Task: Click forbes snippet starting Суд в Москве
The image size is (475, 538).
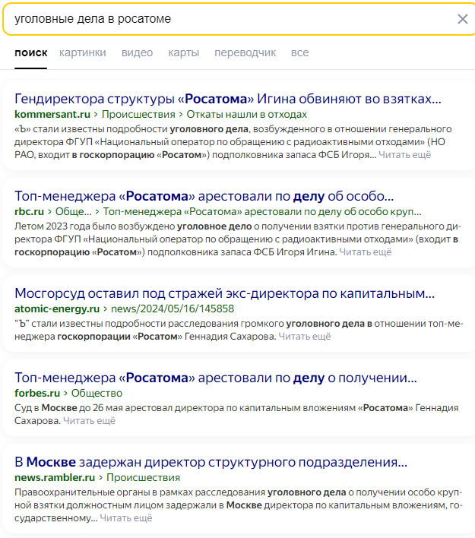Action: point(236,414)
